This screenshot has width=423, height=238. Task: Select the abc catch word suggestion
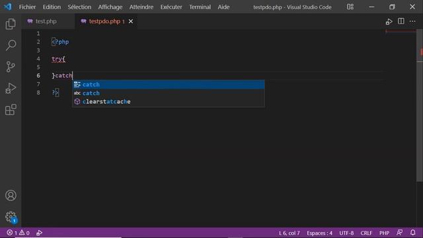pos(169,93)
